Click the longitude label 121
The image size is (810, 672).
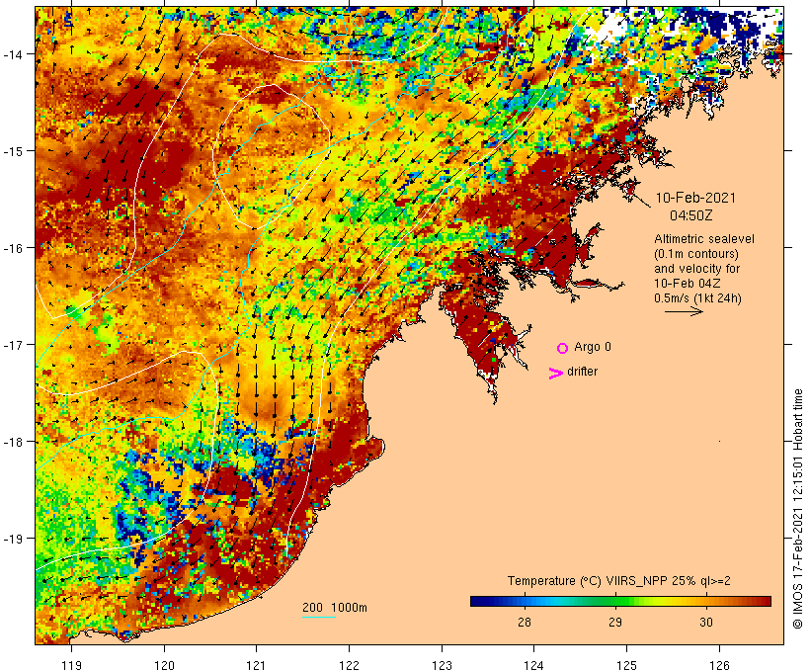tap(256, 665)
